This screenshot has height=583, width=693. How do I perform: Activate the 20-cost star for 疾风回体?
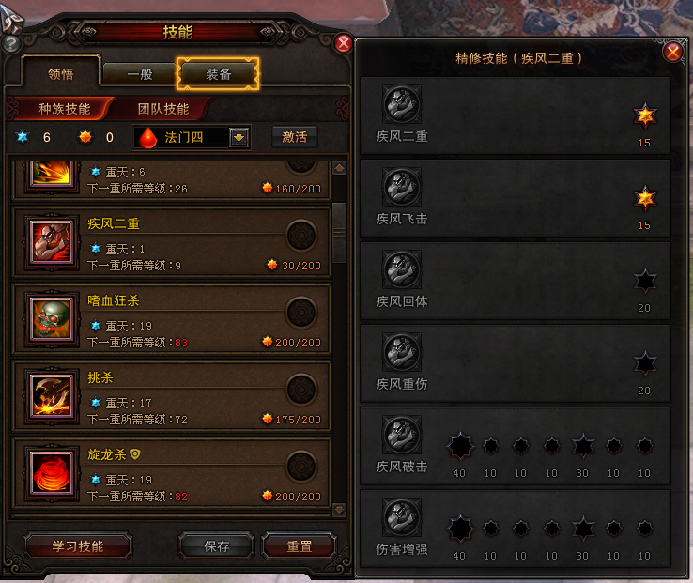click(x=645, y=281)
